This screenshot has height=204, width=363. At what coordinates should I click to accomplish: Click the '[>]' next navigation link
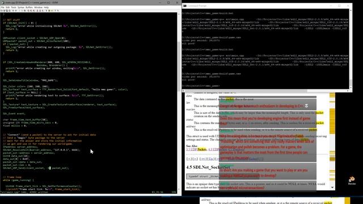(x=195, y=159)
